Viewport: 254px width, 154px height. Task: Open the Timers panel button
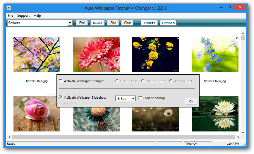[x=149, y=23]
